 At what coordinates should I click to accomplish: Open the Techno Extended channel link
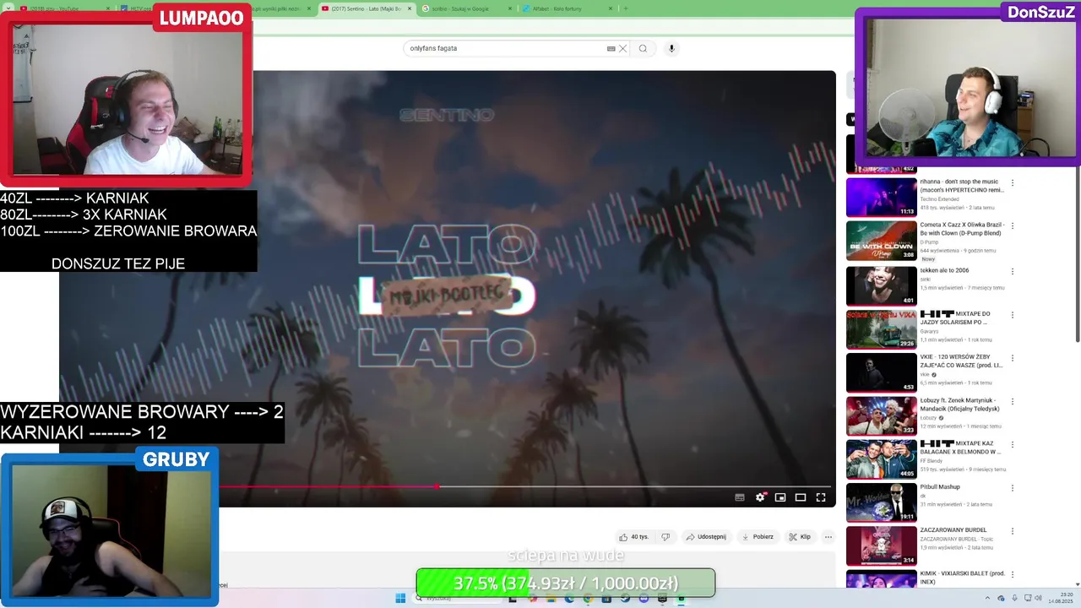click(x=938, y=198)
